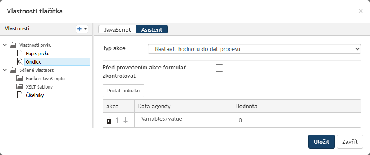Move the row up with up arrow
The height and width of the screenshot is (155, 370).
click(x=117, y=120)
